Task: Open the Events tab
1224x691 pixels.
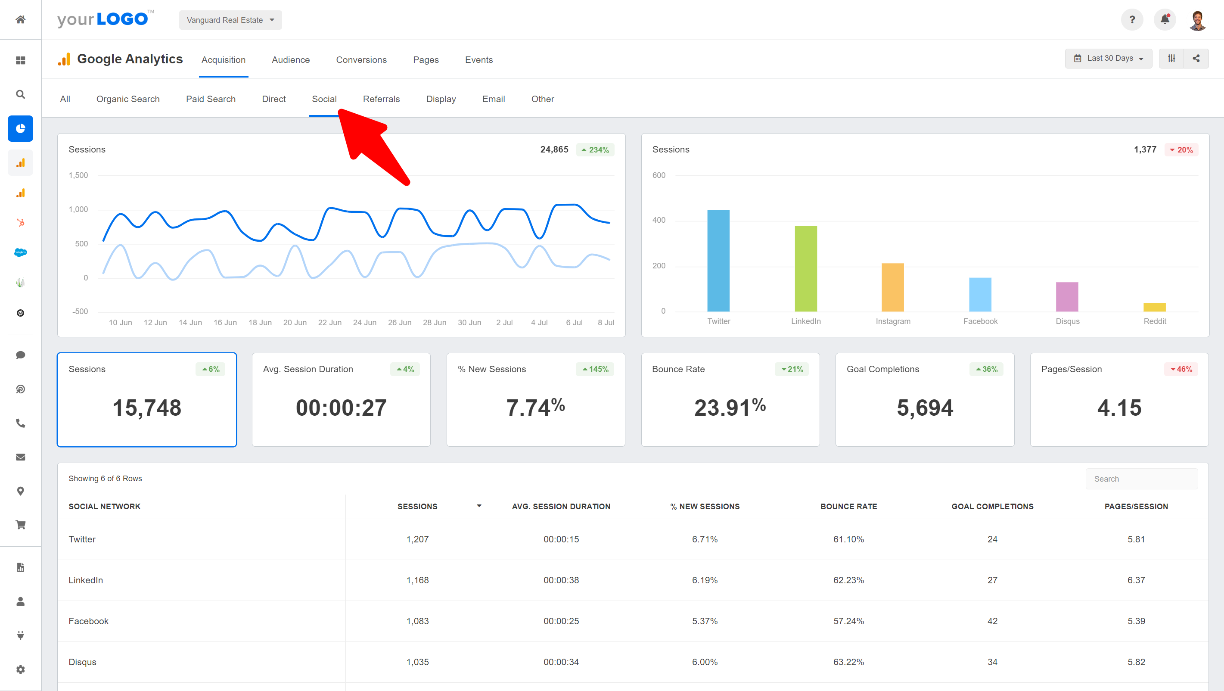Action: (478, 60)
